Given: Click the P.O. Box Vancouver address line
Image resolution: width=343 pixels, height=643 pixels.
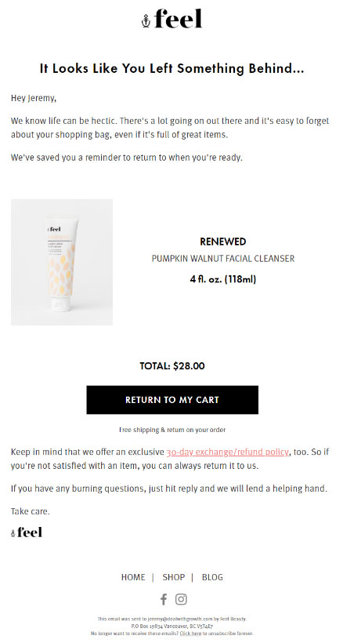Looking at the screenshot, I should click(172, 627).
